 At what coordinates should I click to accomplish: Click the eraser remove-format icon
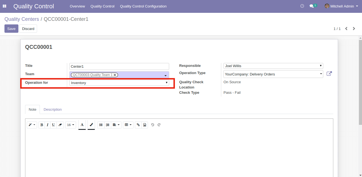pyautogui.click(x=60, y=125)
